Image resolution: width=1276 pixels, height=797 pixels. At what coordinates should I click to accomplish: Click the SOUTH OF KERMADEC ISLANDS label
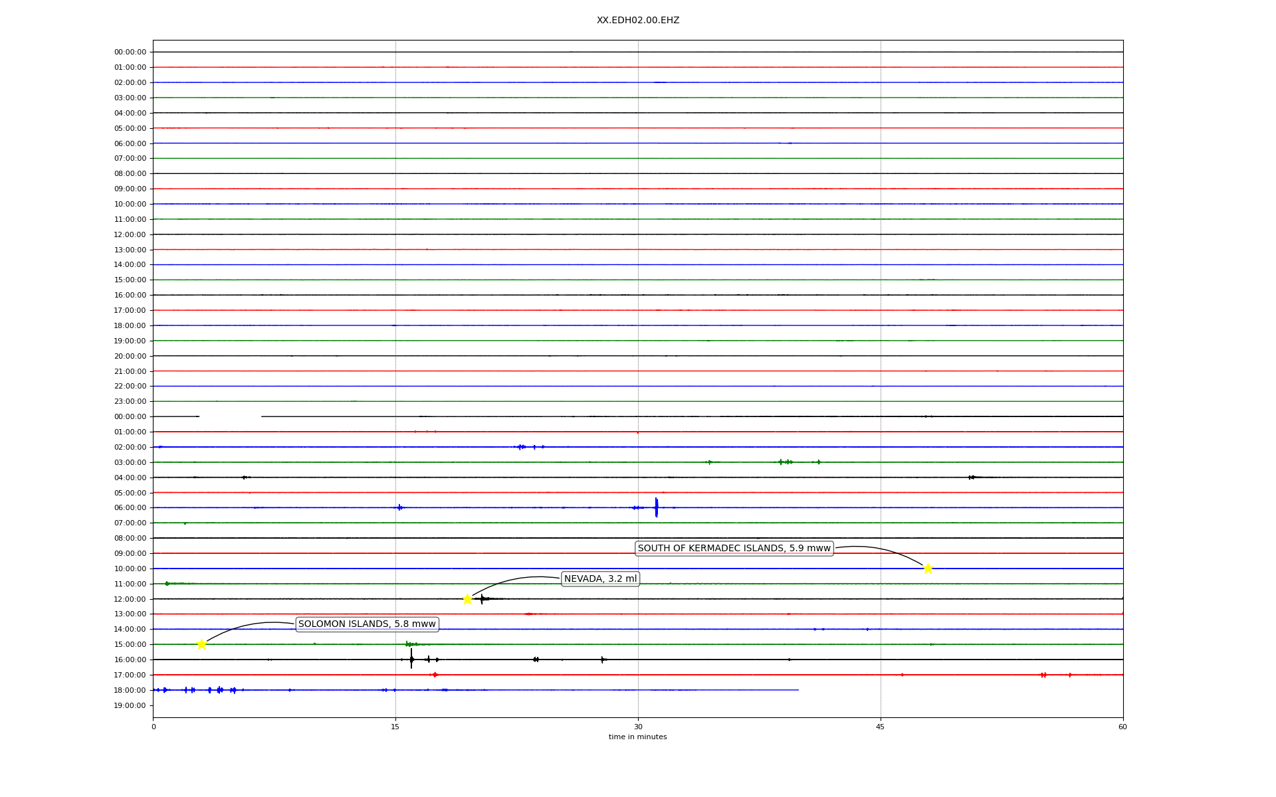click(734, 548)
